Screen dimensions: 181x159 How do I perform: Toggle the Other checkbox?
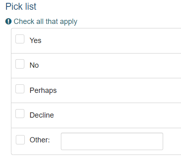point(20,140)
